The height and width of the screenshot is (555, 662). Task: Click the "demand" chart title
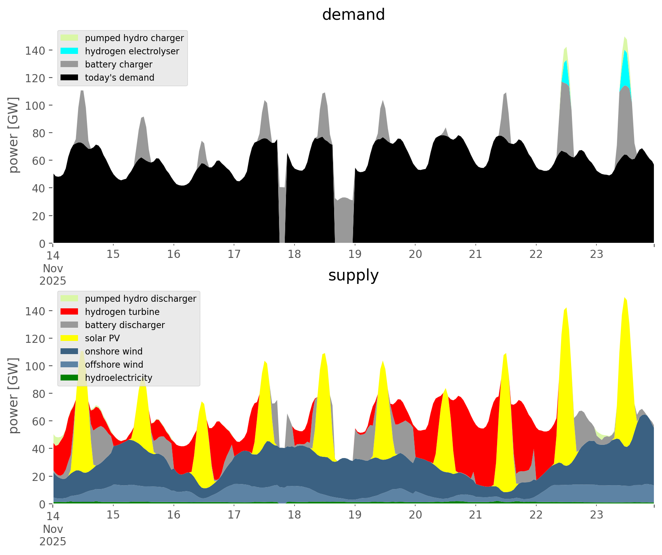(x=353, y=15)
